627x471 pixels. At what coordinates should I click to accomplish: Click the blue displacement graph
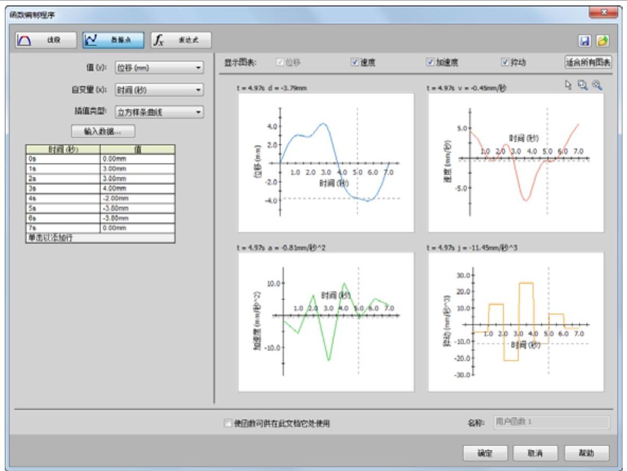tap(326, 163)
